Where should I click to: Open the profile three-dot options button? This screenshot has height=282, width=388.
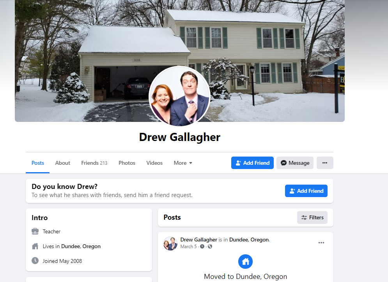325,163
